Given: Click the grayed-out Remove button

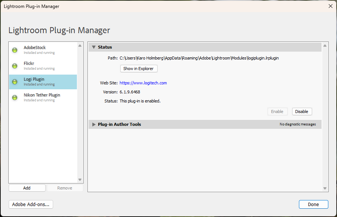Looking at the screenshot, I should pyautogui.click(x=65, y=188).
